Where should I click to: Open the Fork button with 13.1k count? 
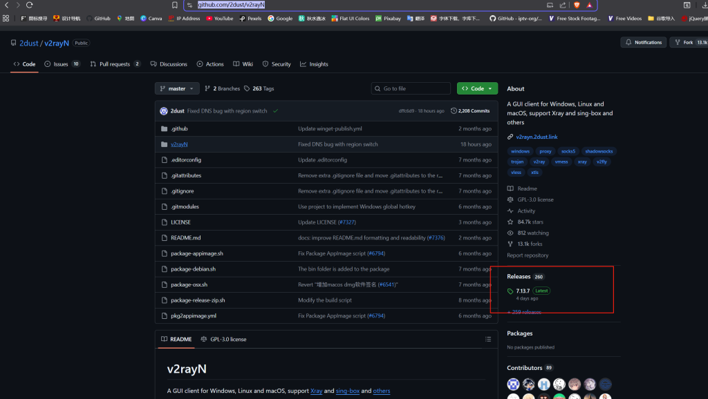click(688, 42)
